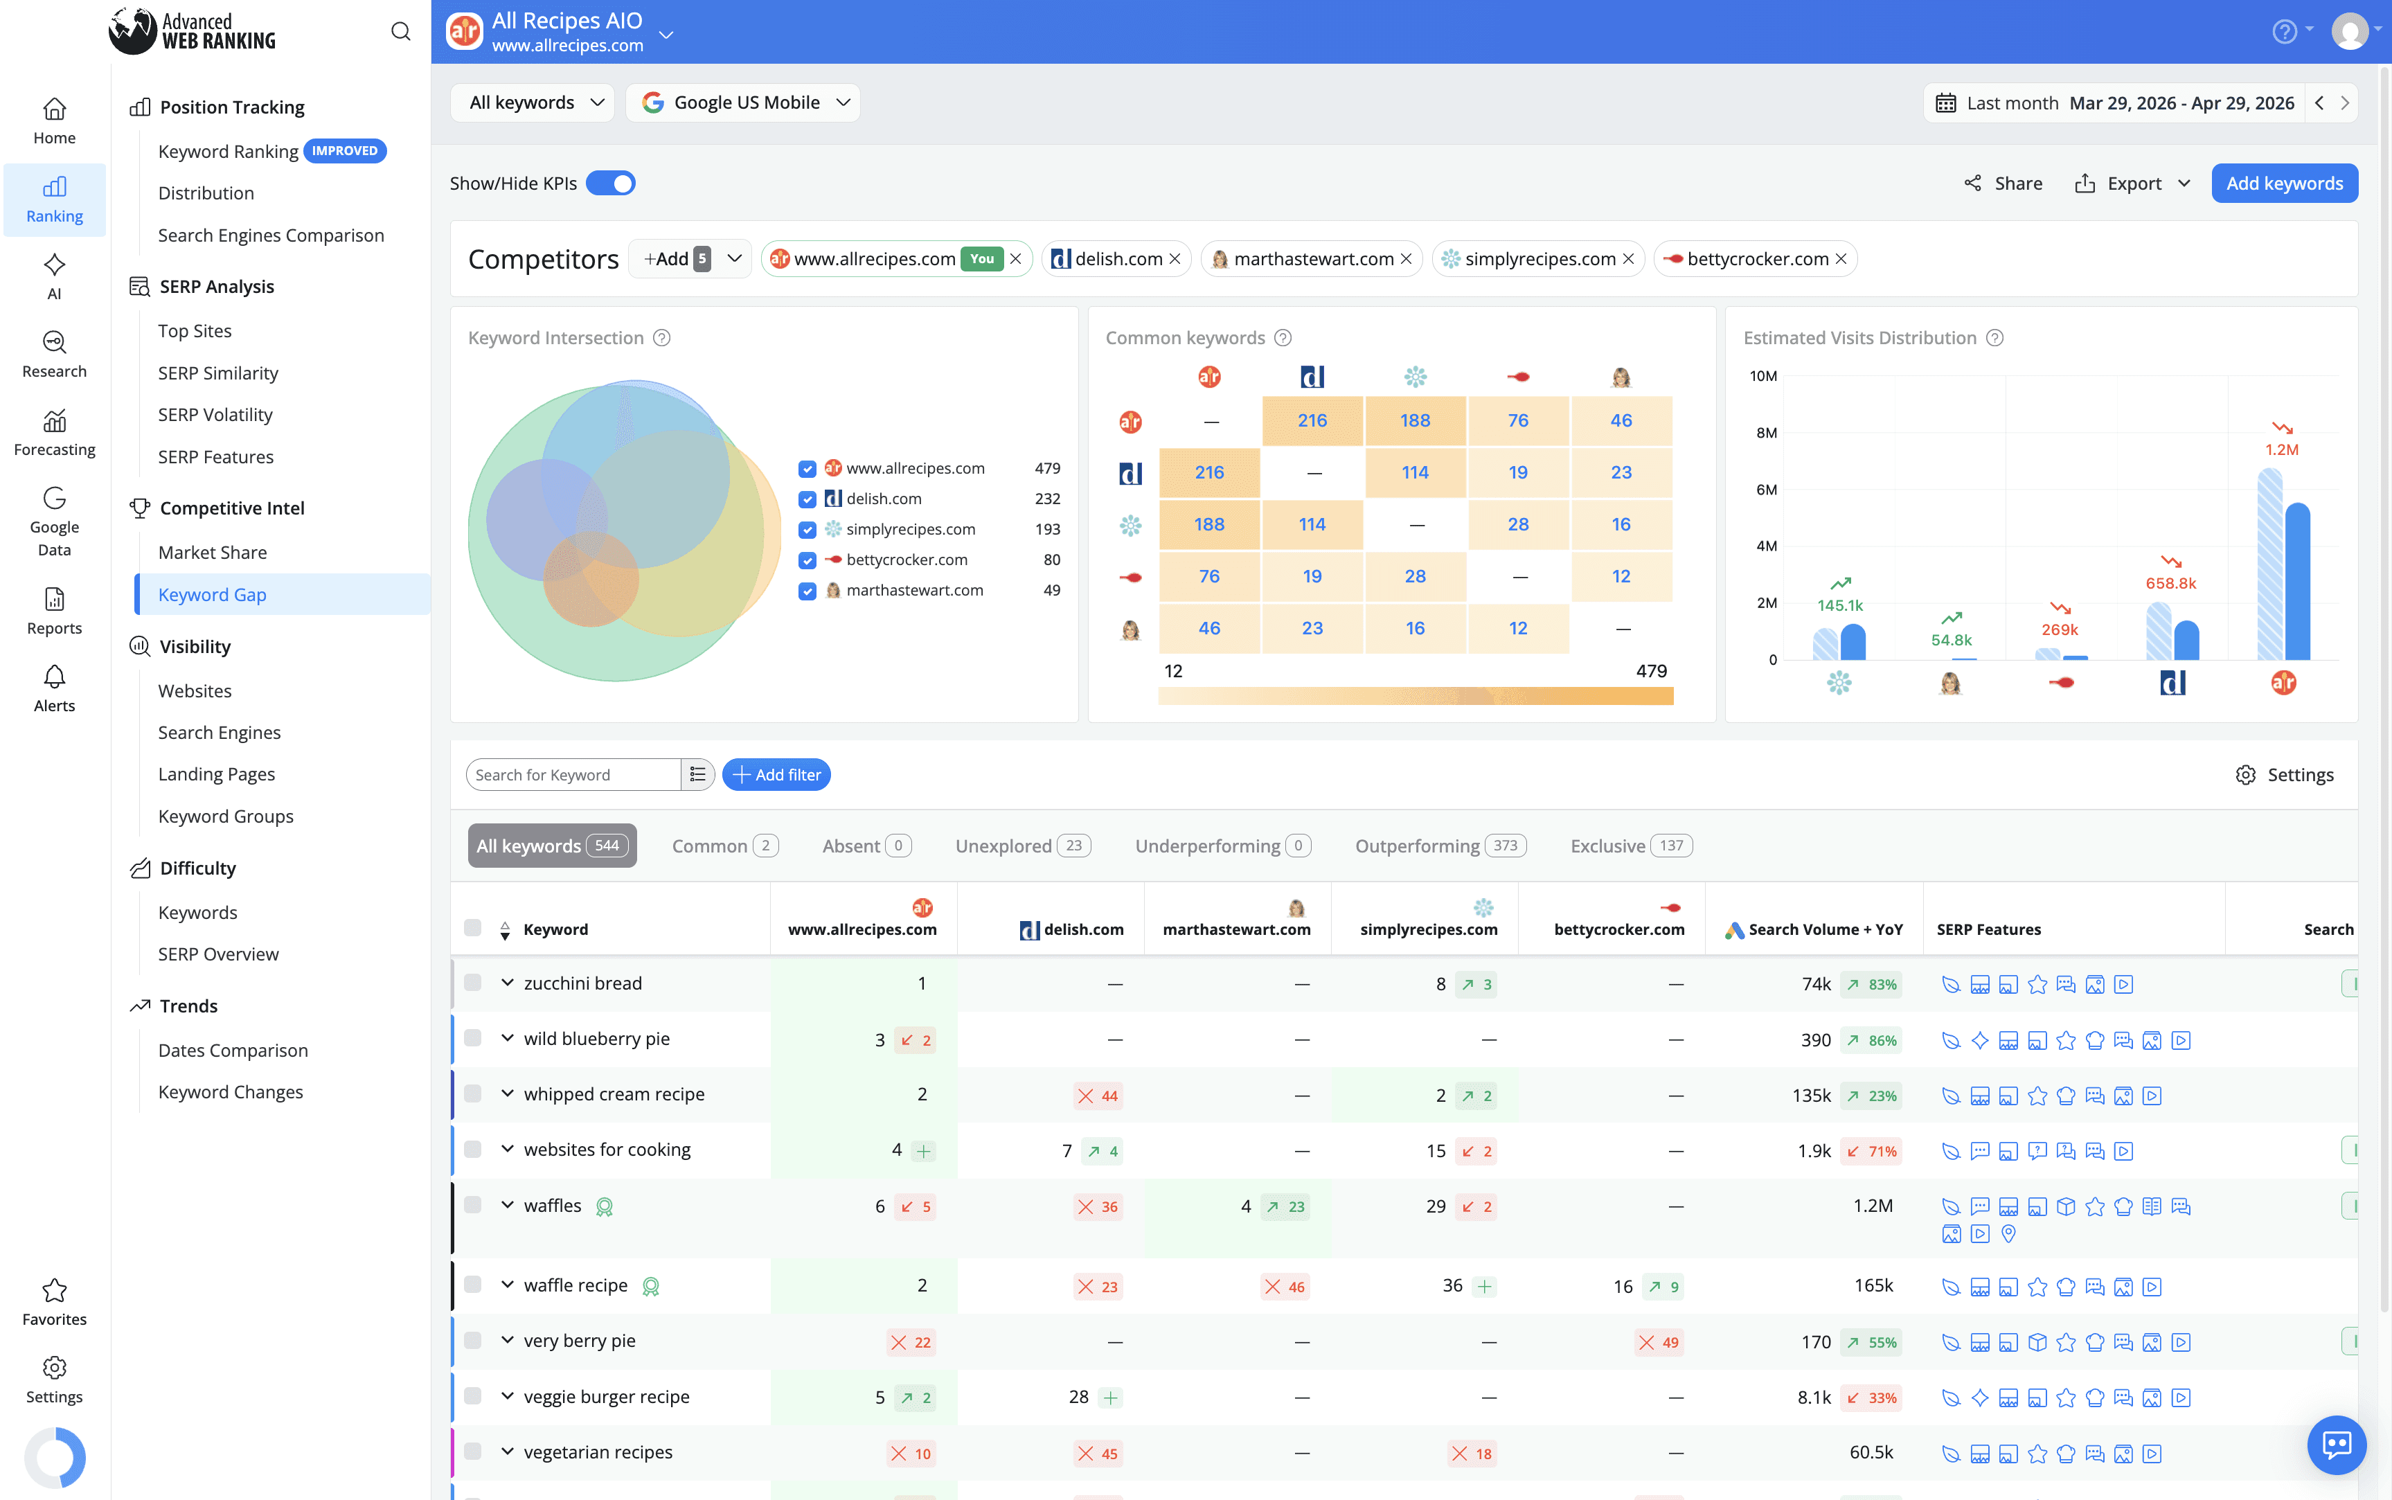
Task: Open the user account avatar
Action: coord(2349,32)
